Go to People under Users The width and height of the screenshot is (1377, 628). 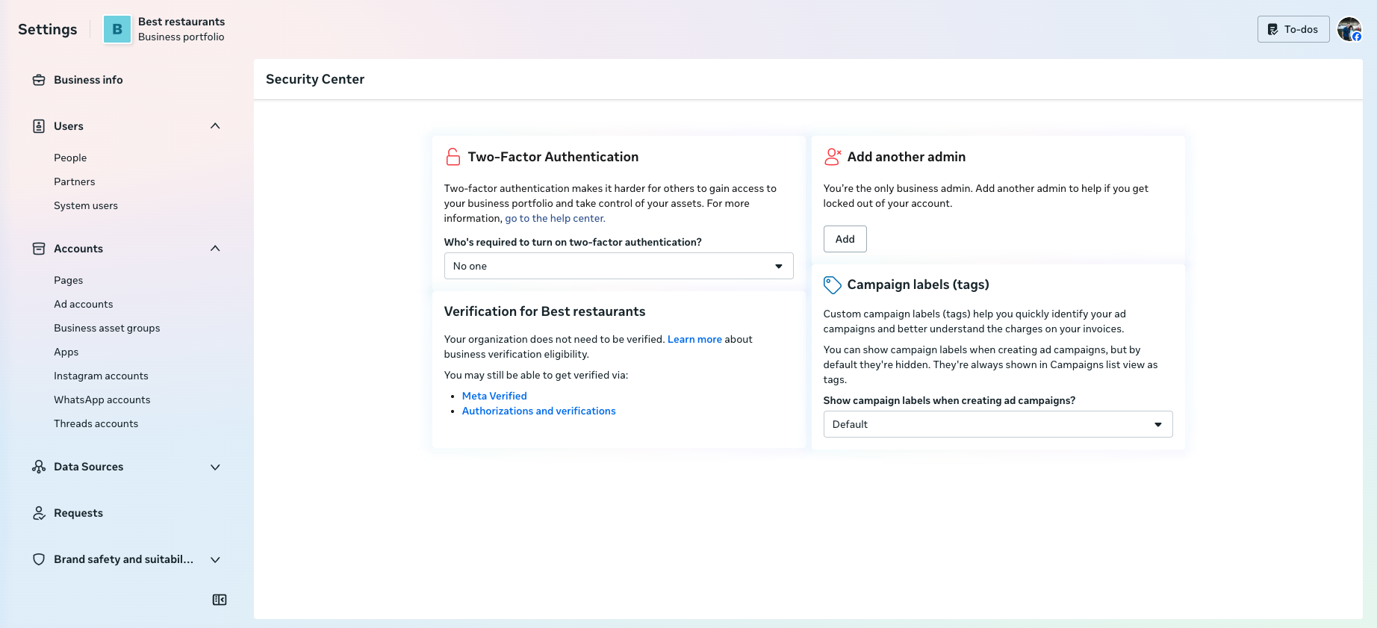(70, 158)
